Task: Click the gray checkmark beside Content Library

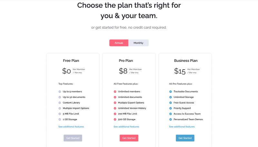Action: tap(60, 103)
